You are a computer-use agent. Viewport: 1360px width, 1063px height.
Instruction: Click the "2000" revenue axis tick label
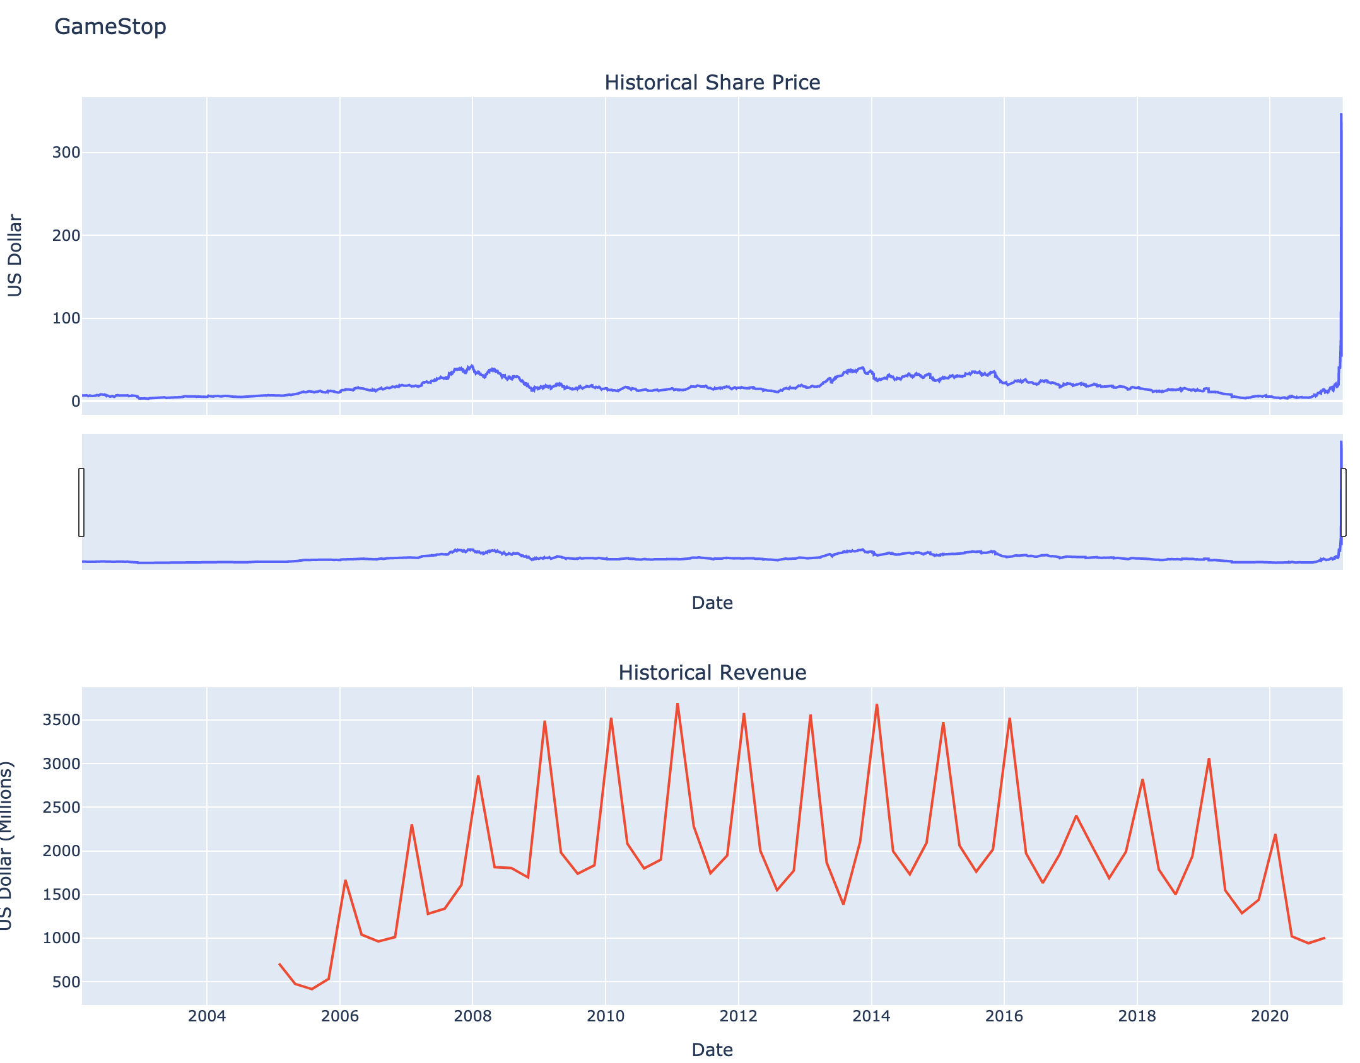coord(61,851)
